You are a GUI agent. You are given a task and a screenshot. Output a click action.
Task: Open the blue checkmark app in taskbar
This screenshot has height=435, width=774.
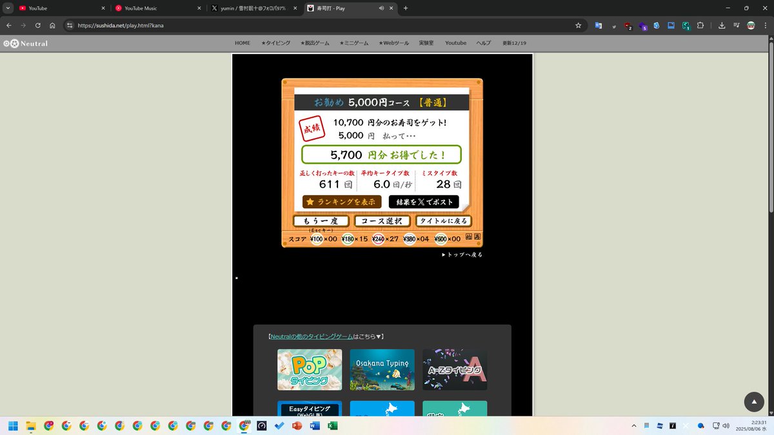pyautogui.click(x=279, y=425)
